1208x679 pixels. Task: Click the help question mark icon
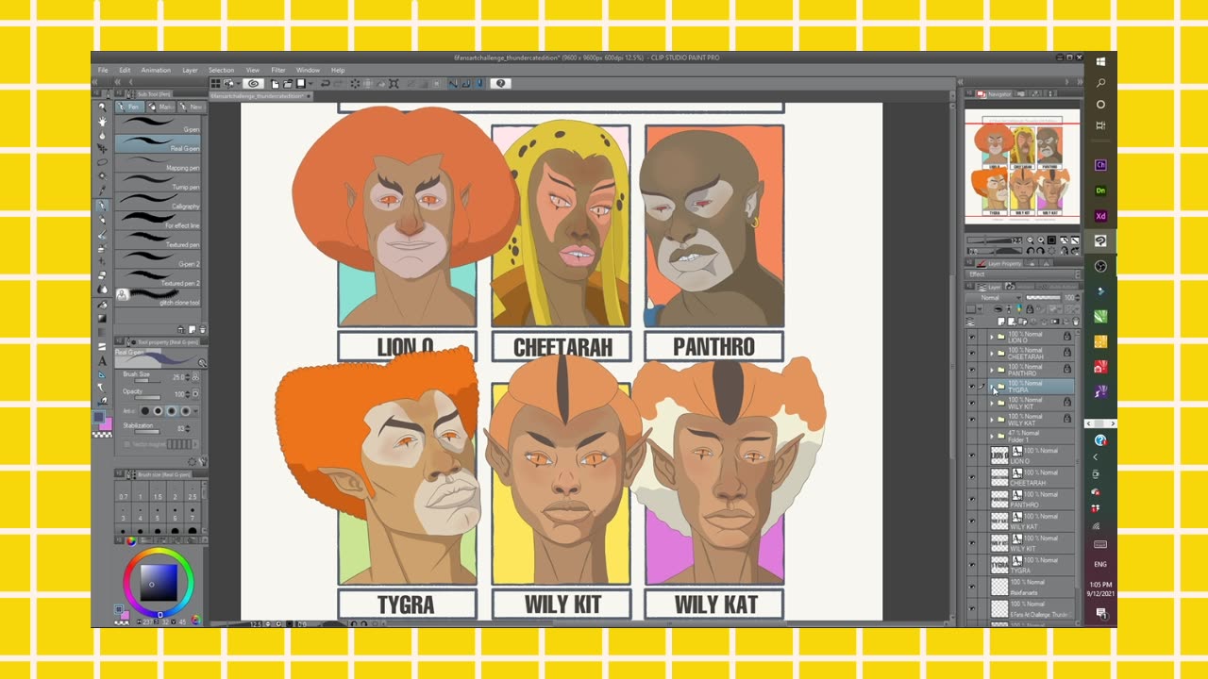pyautogui.click(x=500, y=83)
